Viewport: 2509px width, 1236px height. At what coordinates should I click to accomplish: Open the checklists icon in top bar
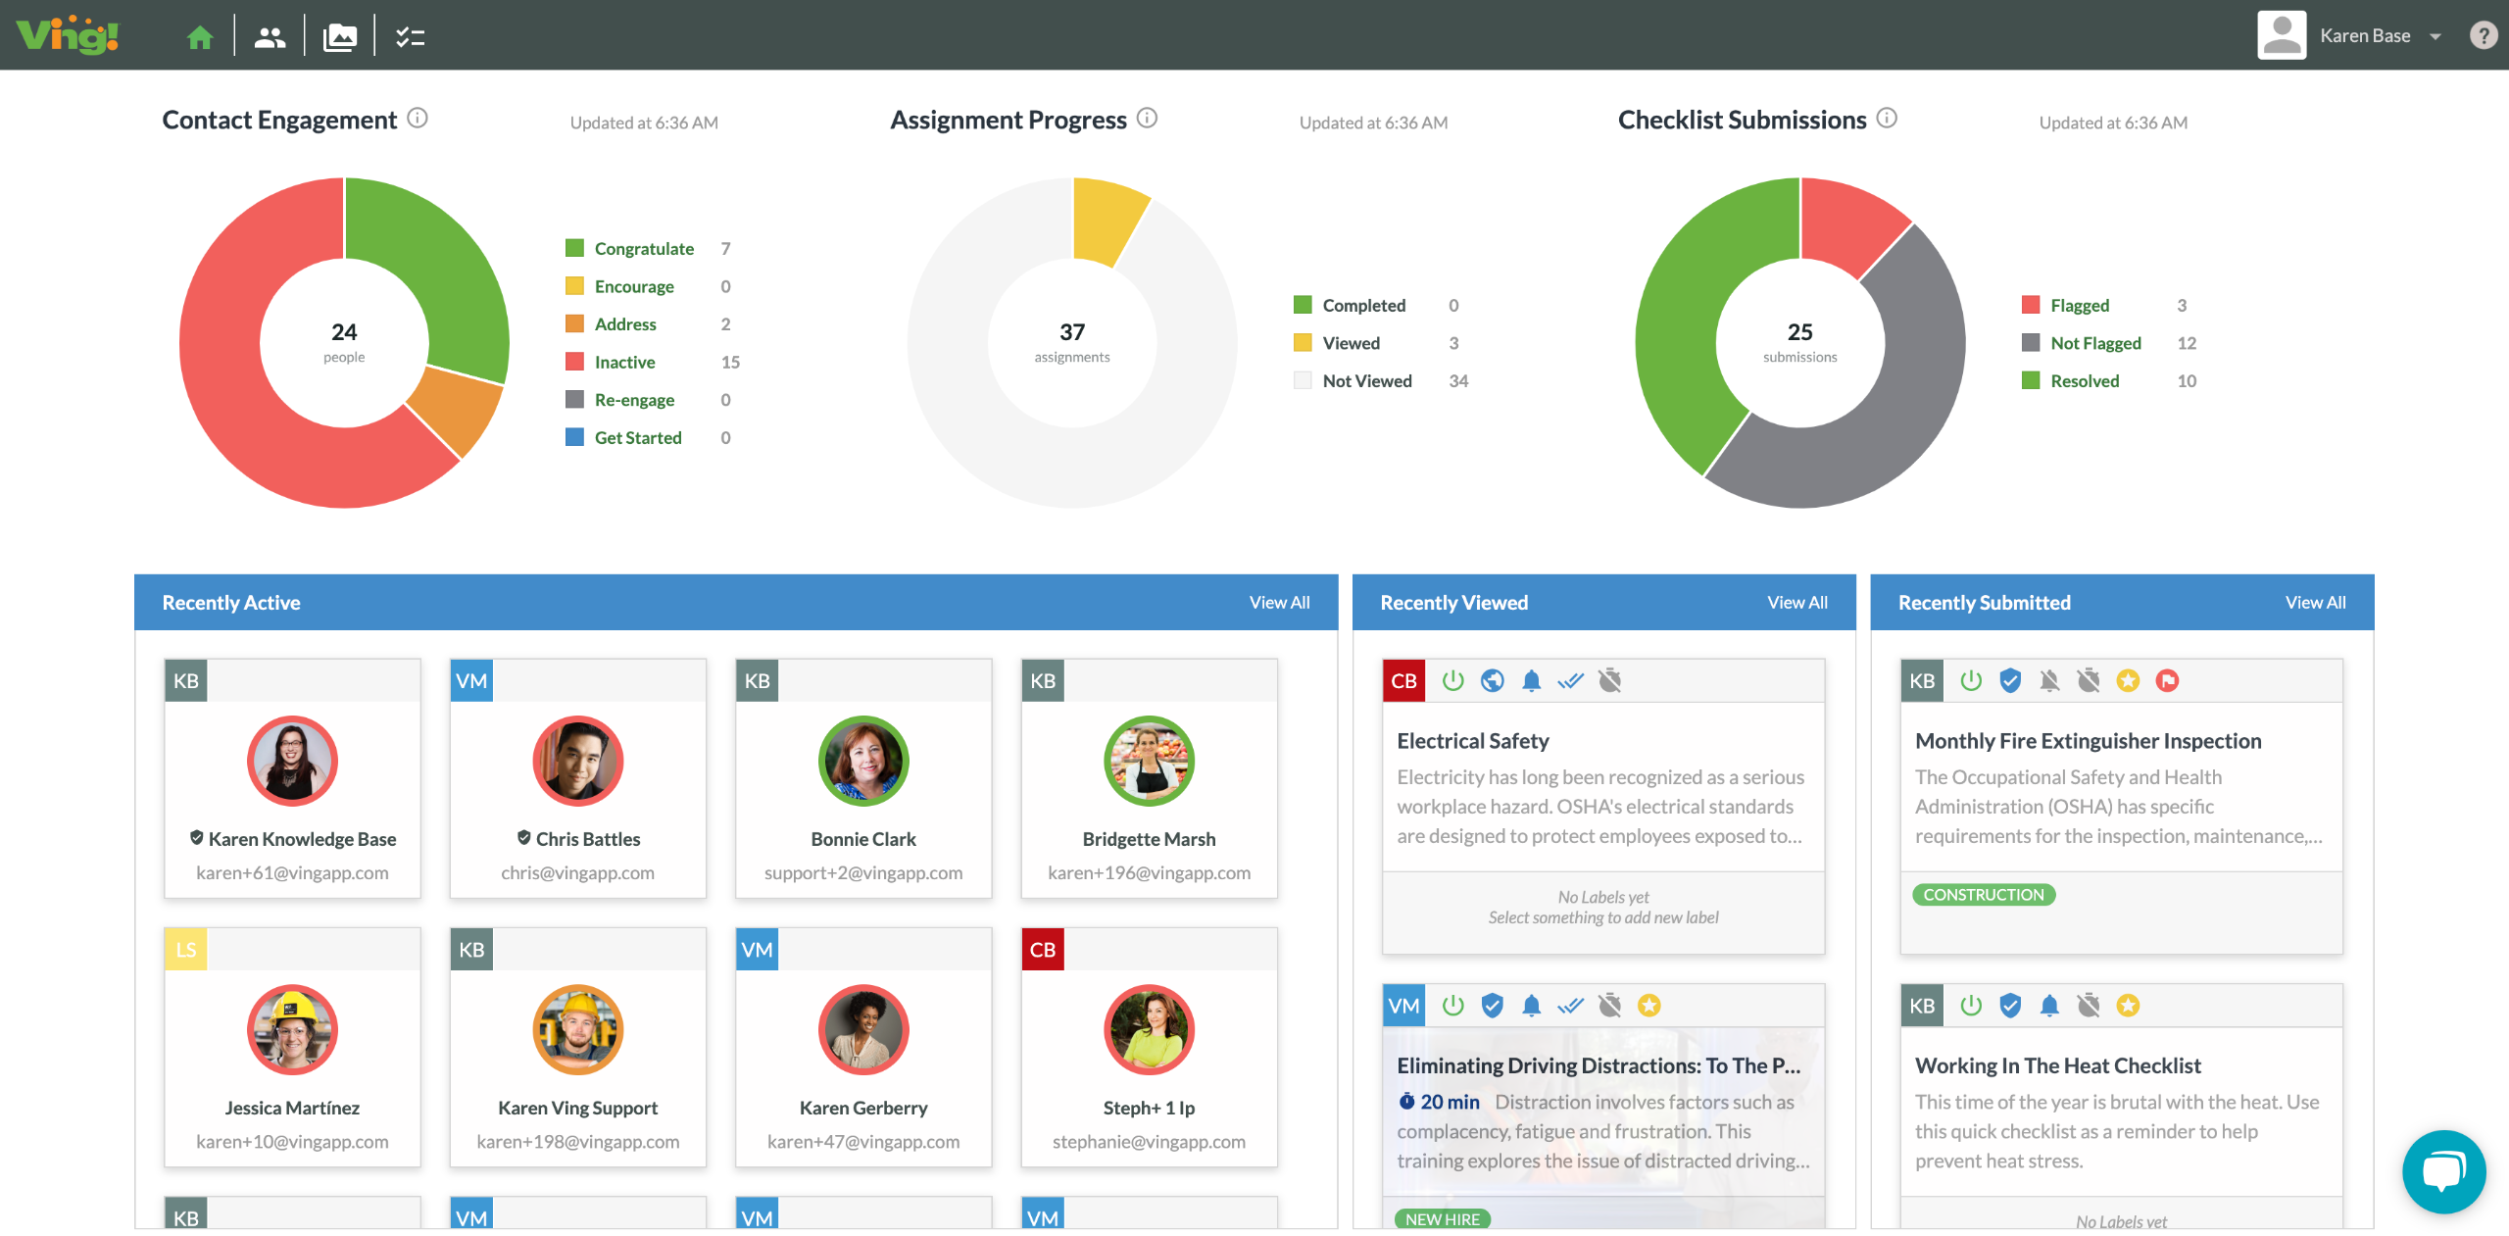410,37
